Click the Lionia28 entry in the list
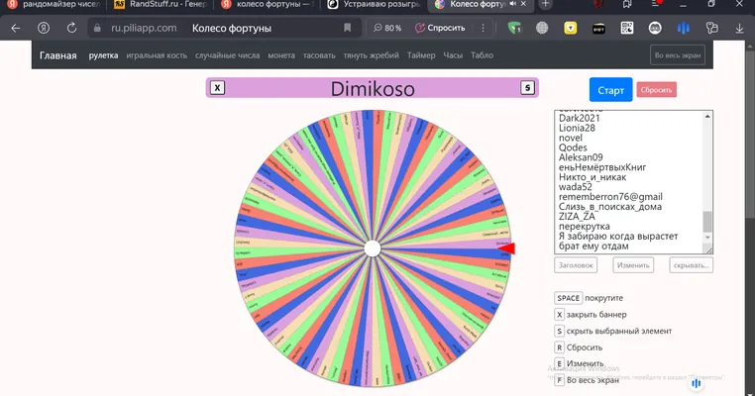 point(577,128)
